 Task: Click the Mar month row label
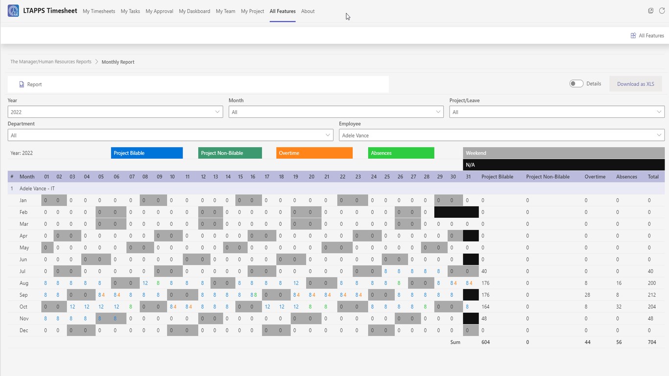pos(24,224)
